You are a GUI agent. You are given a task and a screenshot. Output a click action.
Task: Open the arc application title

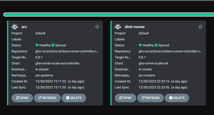24,27
